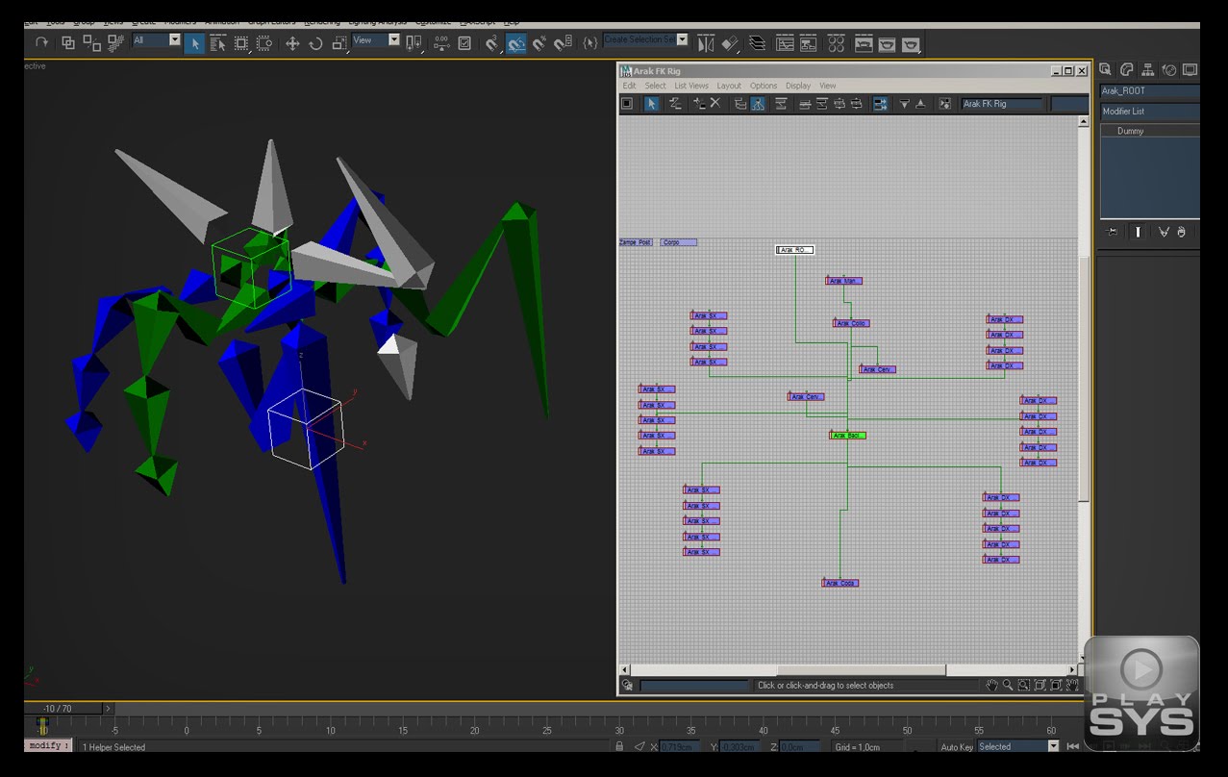Click the Zampe Post bookmark label
The image size is (1228, 777).
[x=636, y=242]
